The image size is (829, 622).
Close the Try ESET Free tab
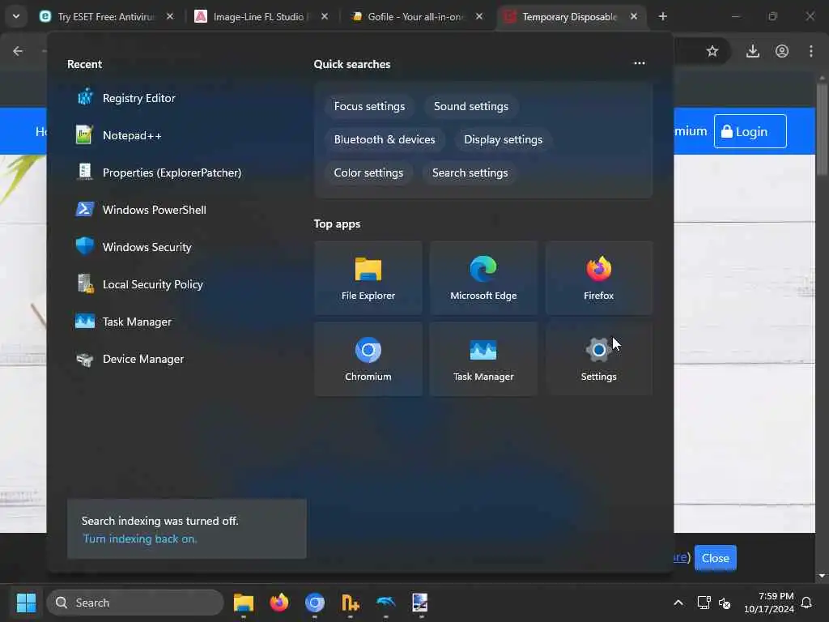click(x=170, y=16)
